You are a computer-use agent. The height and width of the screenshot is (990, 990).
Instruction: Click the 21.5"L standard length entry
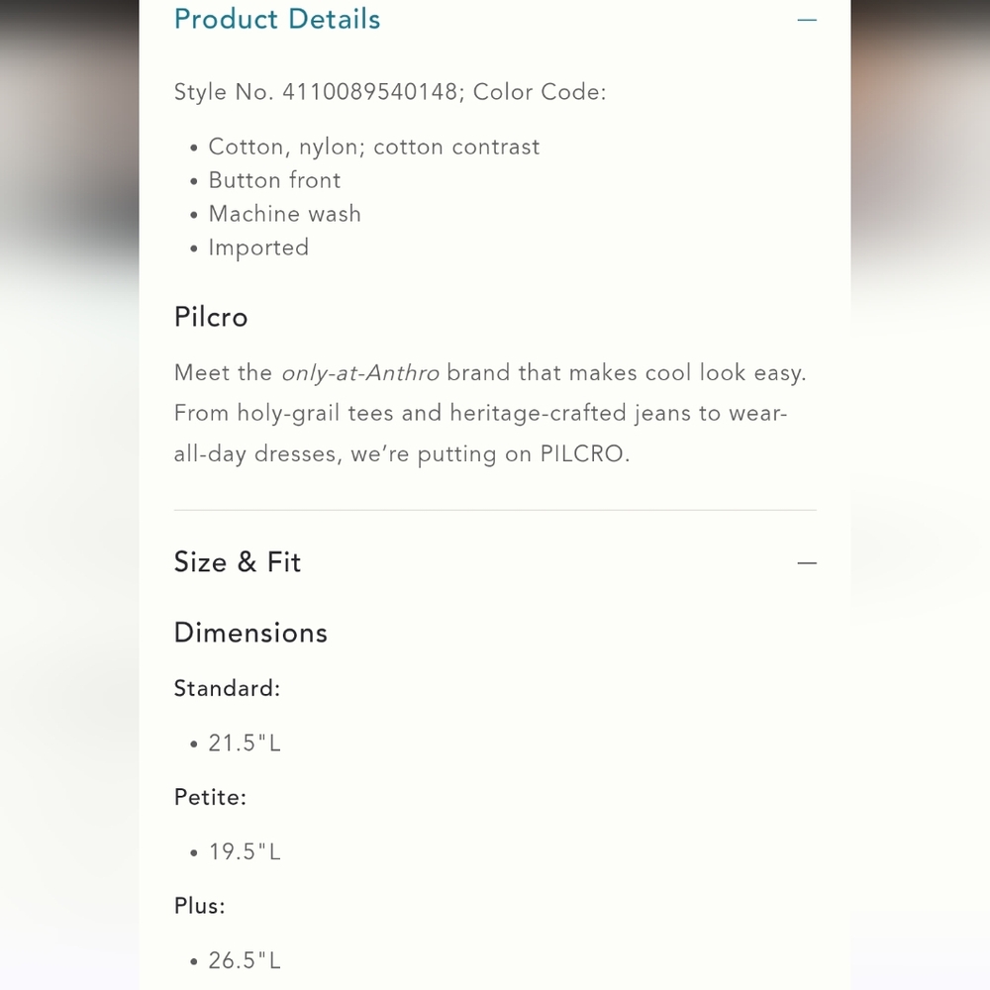(x=245, y=743)
